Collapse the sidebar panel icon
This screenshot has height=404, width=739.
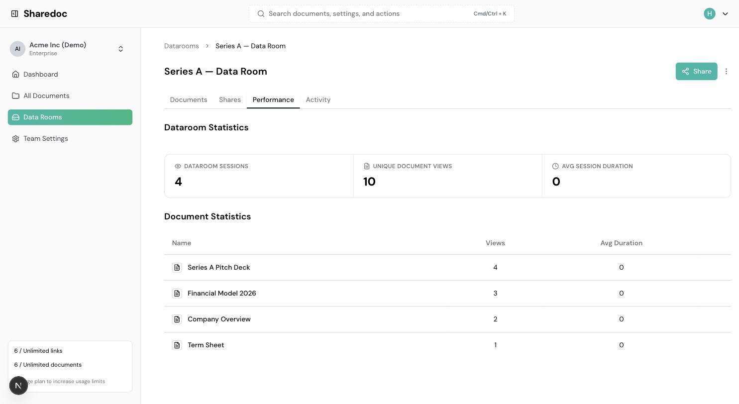15,14
